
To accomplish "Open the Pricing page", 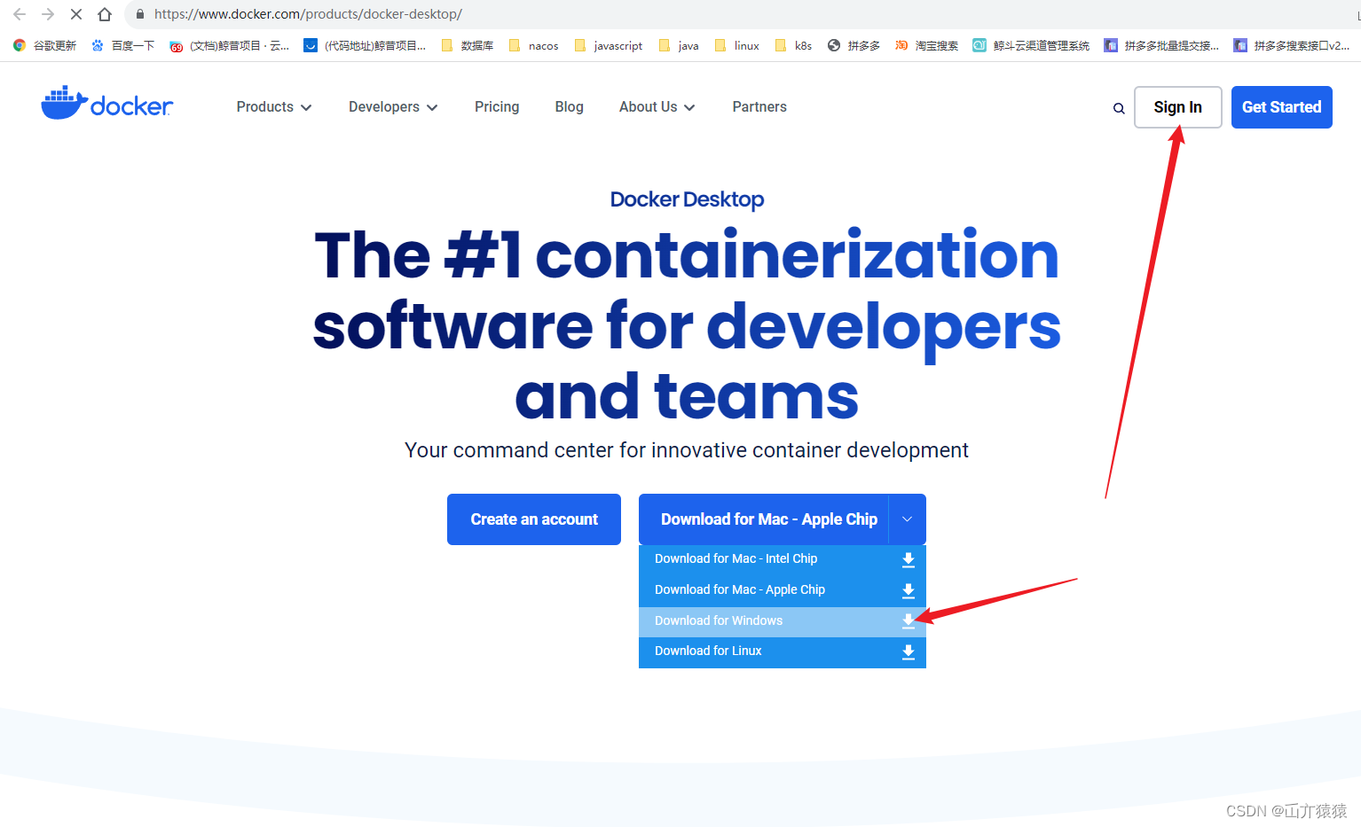I will coord(497,107).
